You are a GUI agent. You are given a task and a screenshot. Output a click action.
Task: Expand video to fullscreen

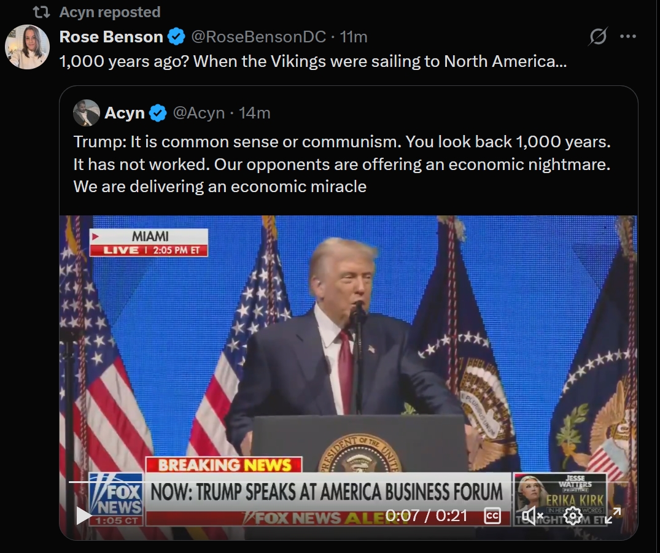click(x=613, y=516)
